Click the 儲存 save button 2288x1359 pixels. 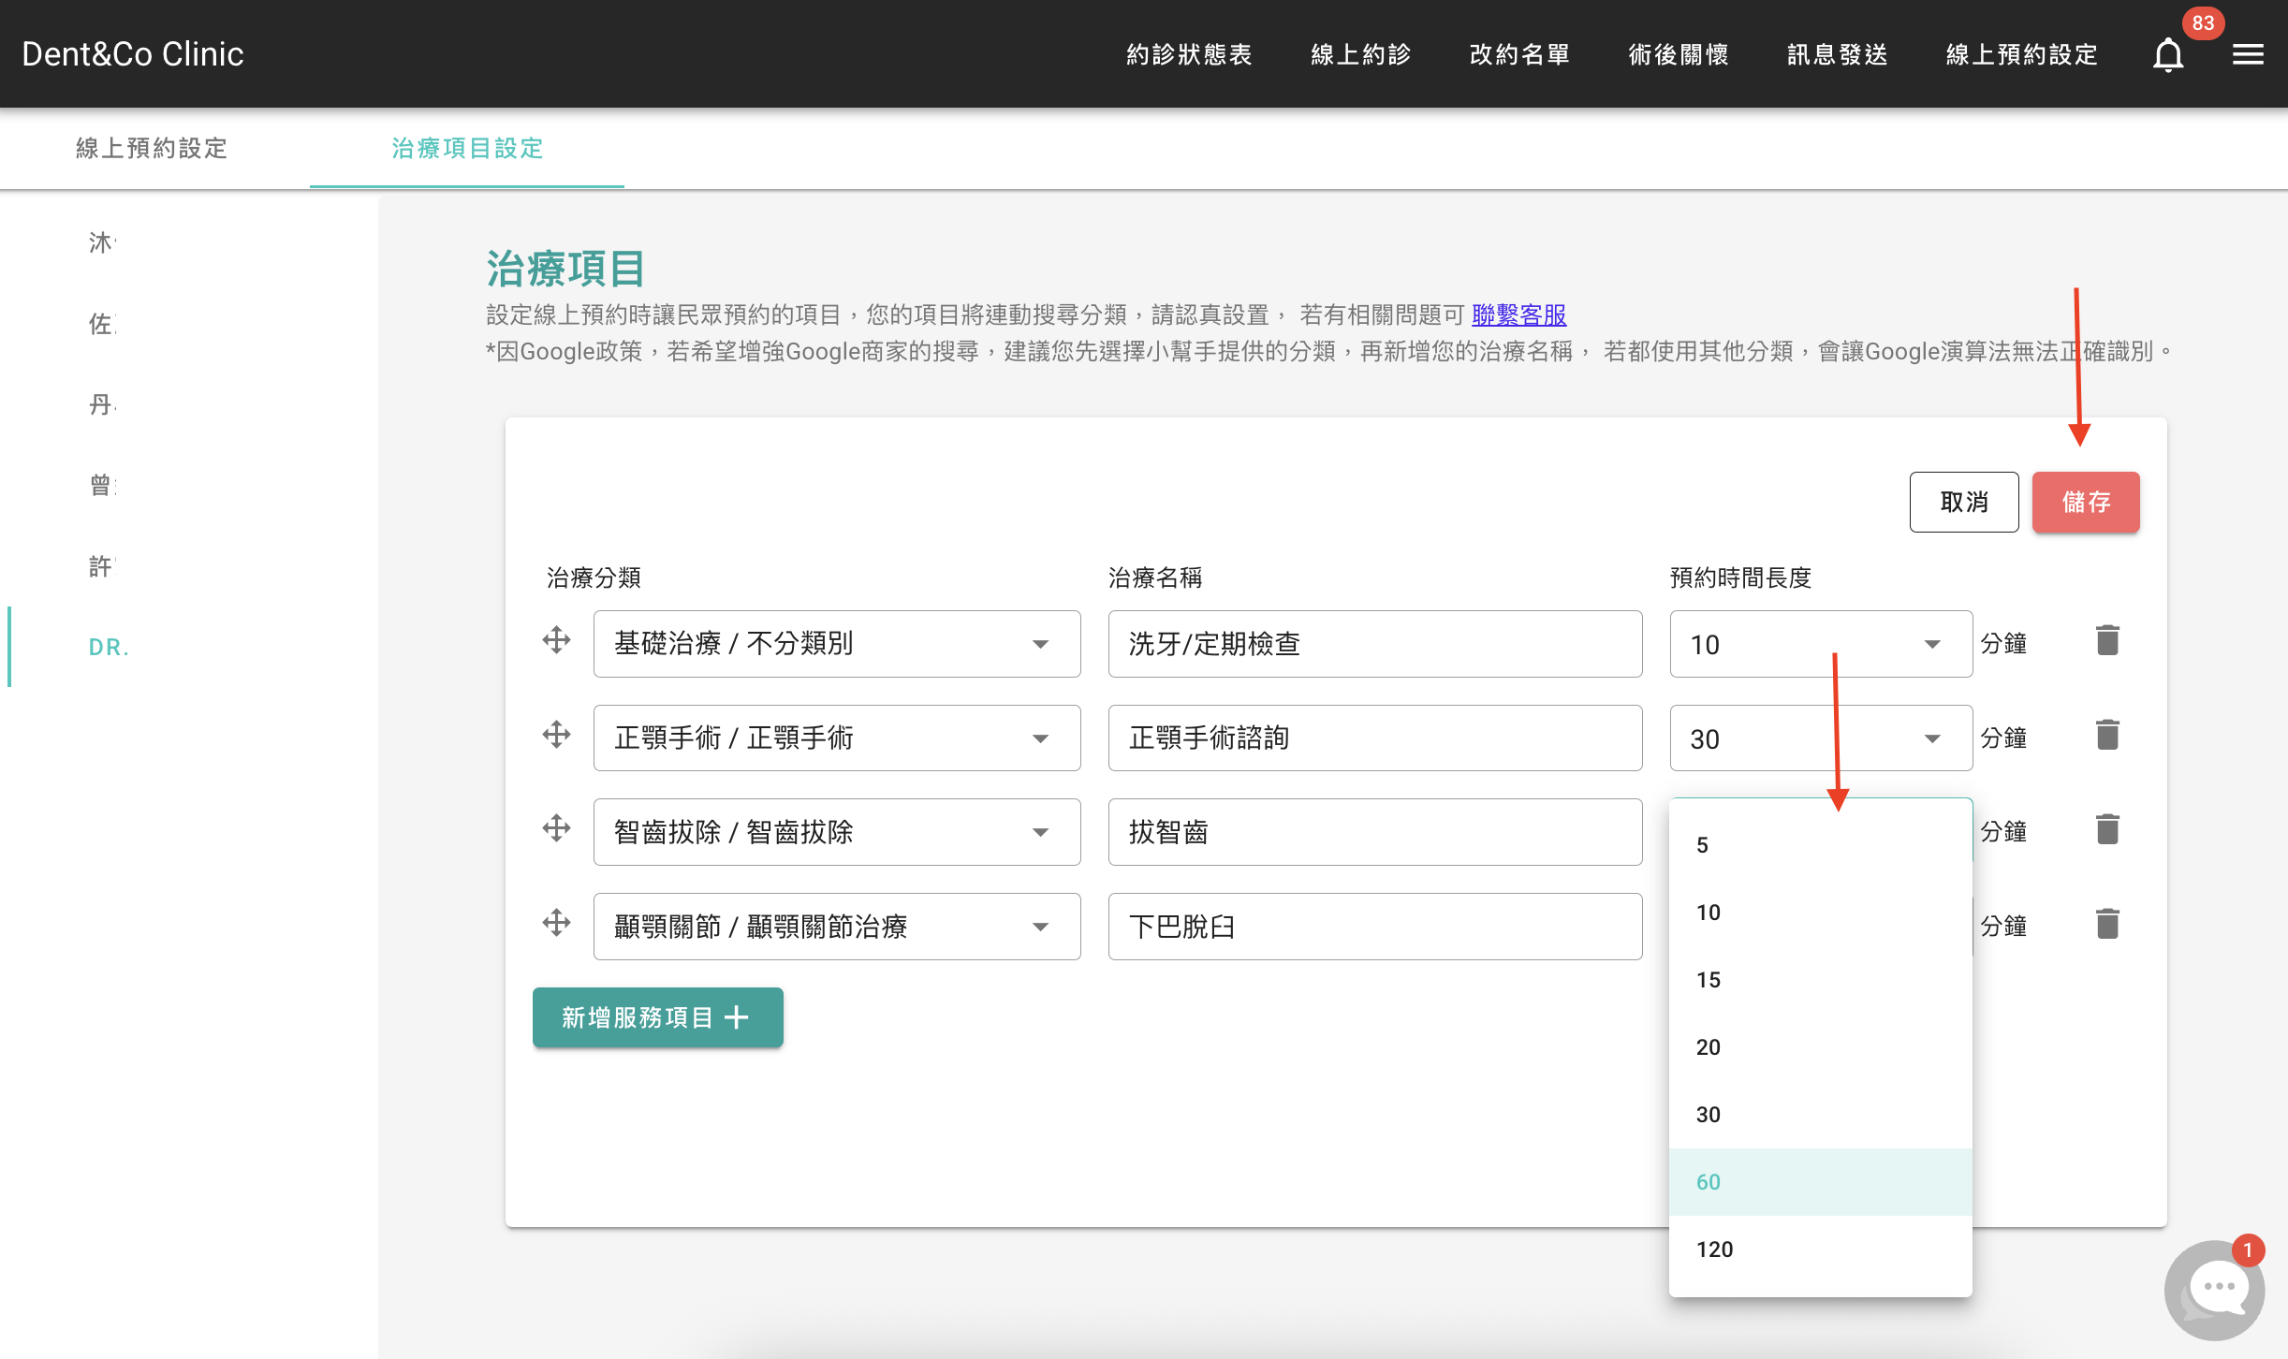click(x=2085, y=502)
